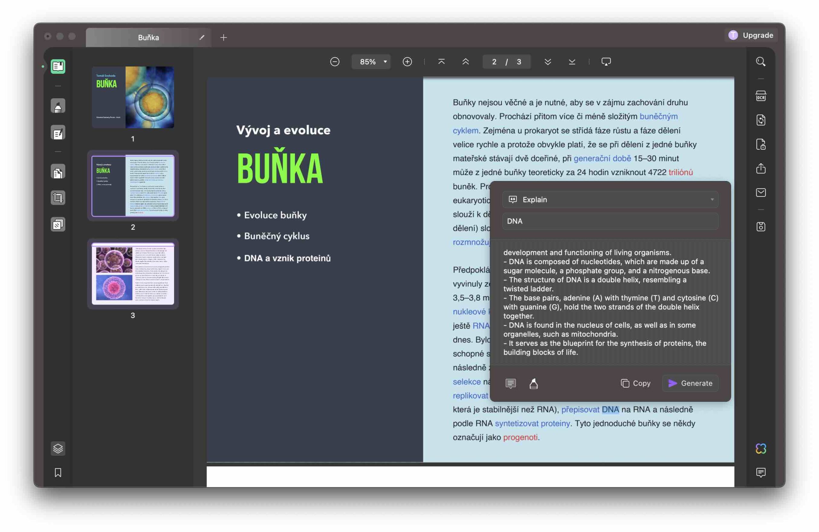Viewport: 819px width, 532px height.
Task: Select page 3 thumbnail
Action: coord(133,274)
